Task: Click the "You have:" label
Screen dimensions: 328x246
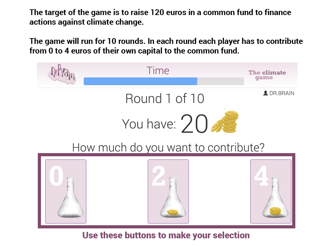Action: pyautogui.click(x=149, y=124)
